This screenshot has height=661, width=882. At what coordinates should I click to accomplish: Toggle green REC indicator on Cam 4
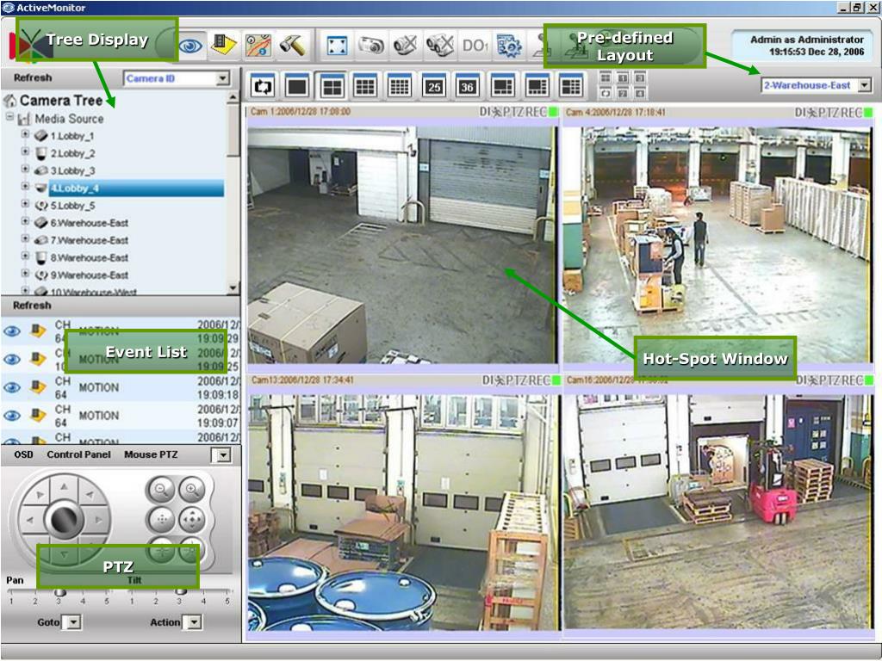coord(867,113)
